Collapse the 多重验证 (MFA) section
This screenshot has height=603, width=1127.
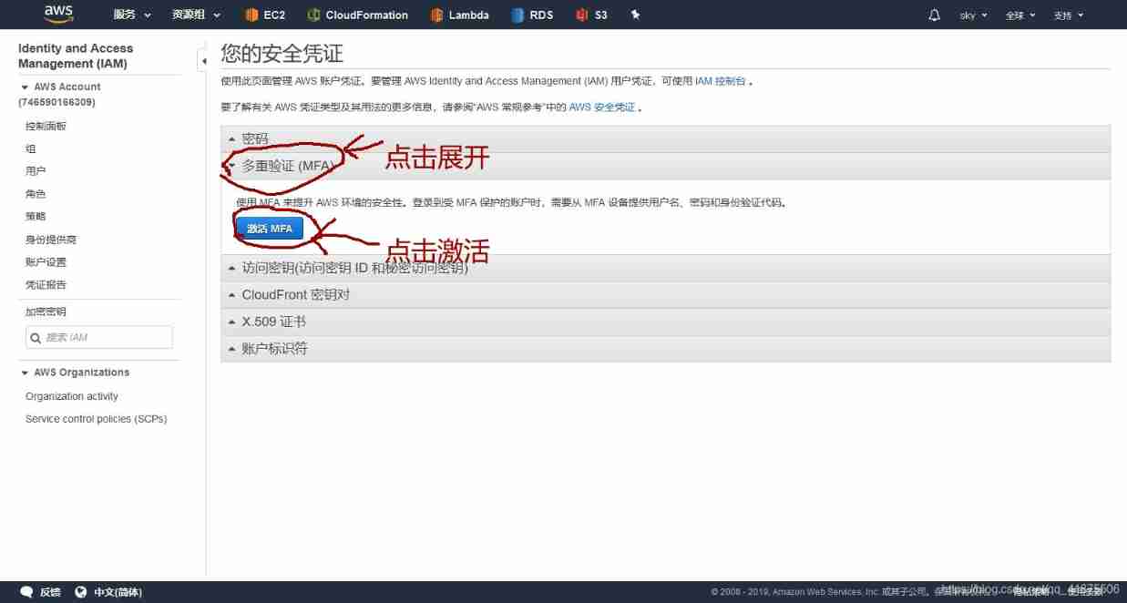click(665, 166)
